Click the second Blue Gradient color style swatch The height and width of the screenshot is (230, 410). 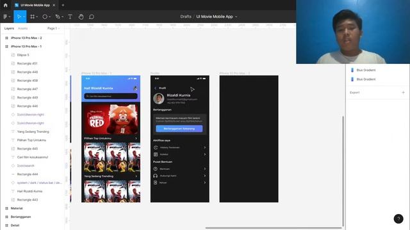click(352, 79)
